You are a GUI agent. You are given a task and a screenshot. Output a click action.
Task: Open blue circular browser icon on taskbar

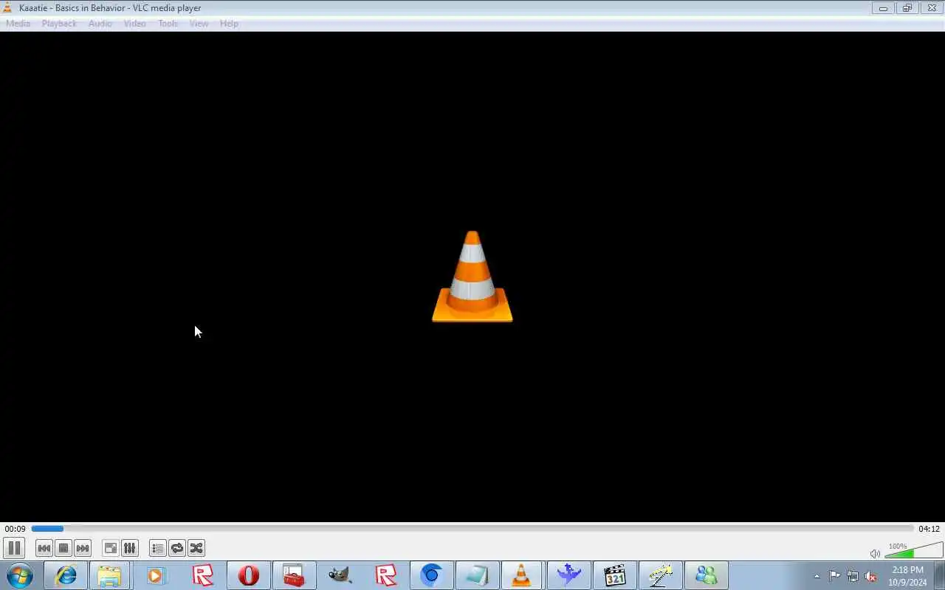tap(431, 575)
